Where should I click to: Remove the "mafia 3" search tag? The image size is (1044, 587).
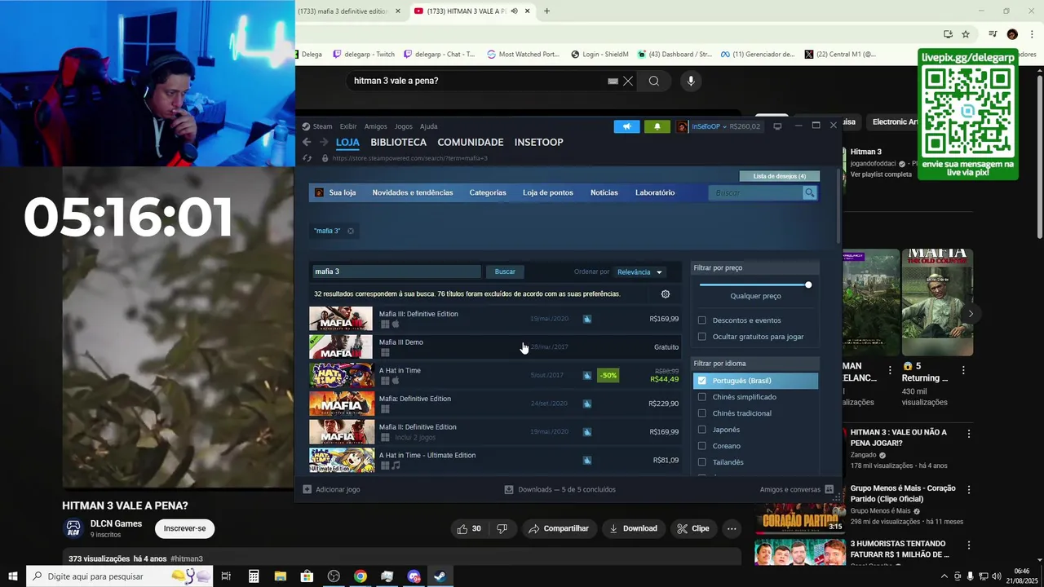click(x=351, y=231)
